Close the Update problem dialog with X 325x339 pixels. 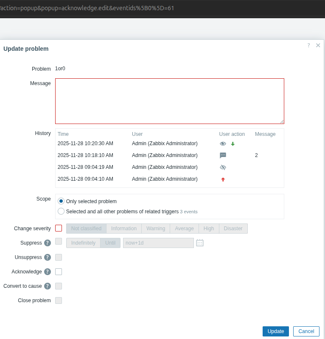318,45
